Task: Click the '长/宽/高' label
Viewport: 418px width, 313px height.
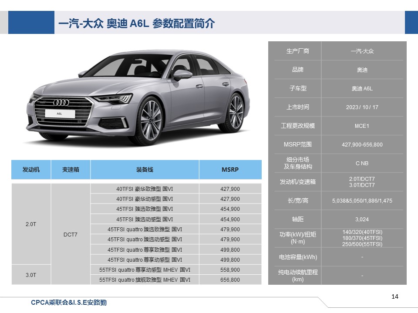Action: tap(298, 200)
